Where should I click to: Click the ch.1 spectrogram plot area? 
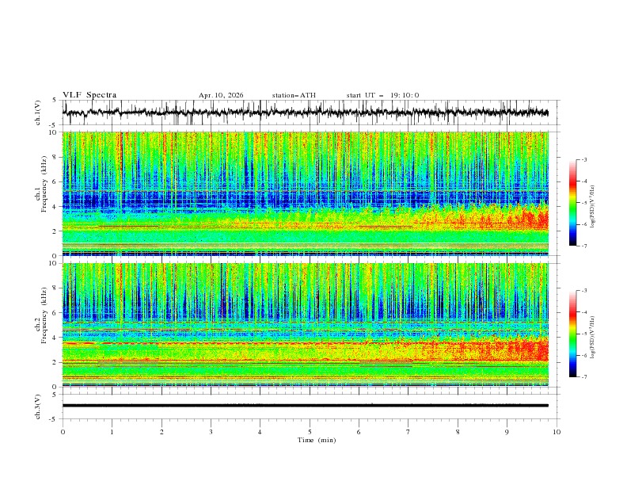[x=306, y=193]
